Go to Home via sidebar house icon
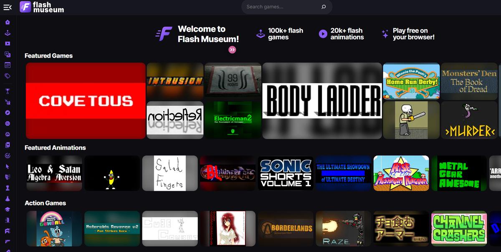The width and height of the screenshot is (501, 252). pyautogui.click(x=8, y=22)
